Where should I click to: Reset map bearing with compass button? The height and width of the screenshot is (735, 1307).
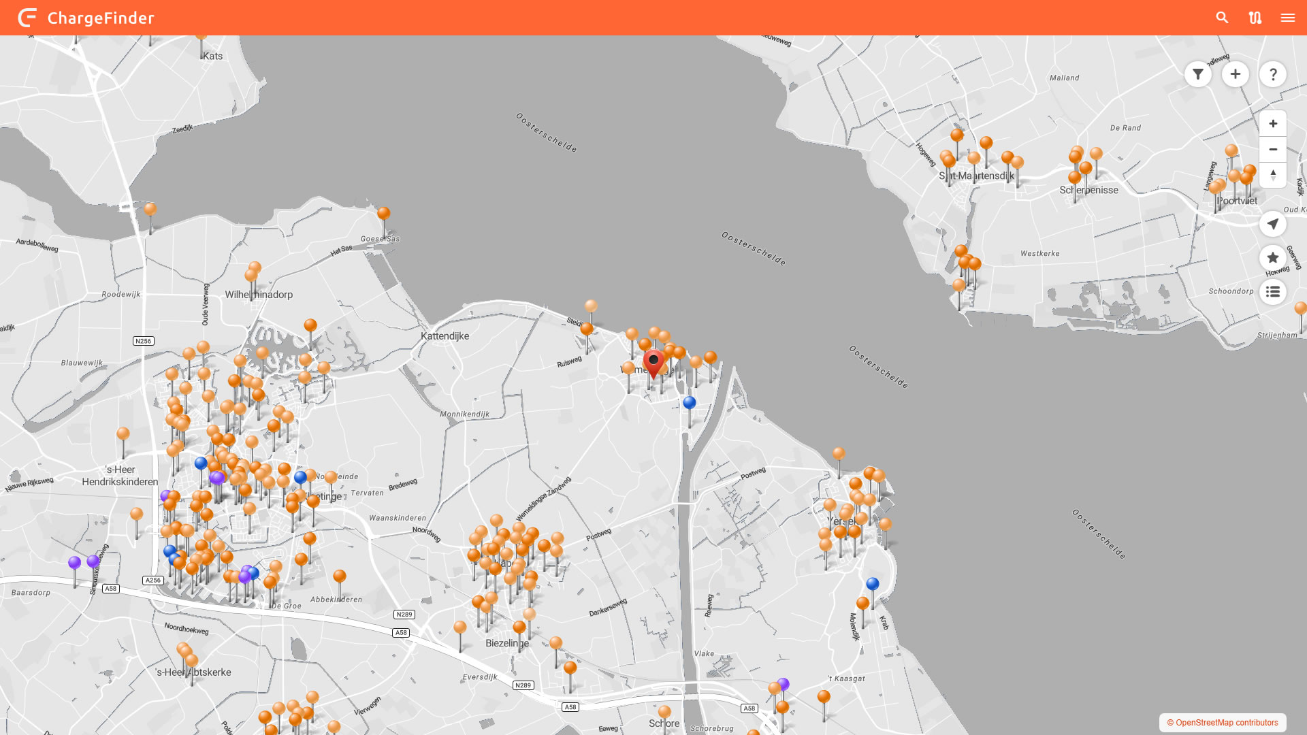[1272, 175]
